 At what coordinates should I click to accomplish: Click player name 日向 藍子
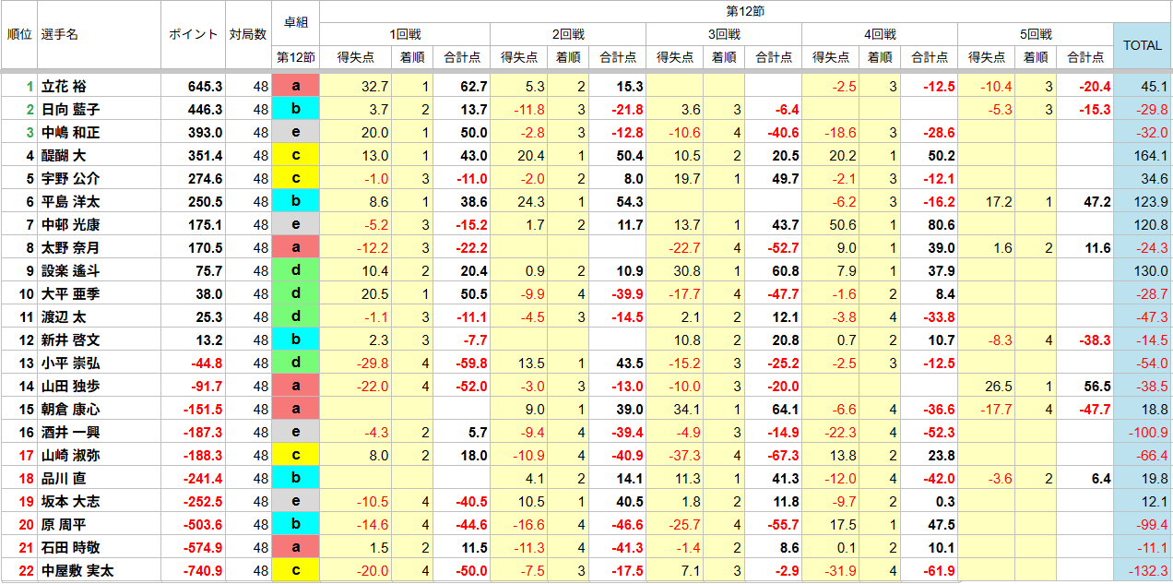click(70, 110)
